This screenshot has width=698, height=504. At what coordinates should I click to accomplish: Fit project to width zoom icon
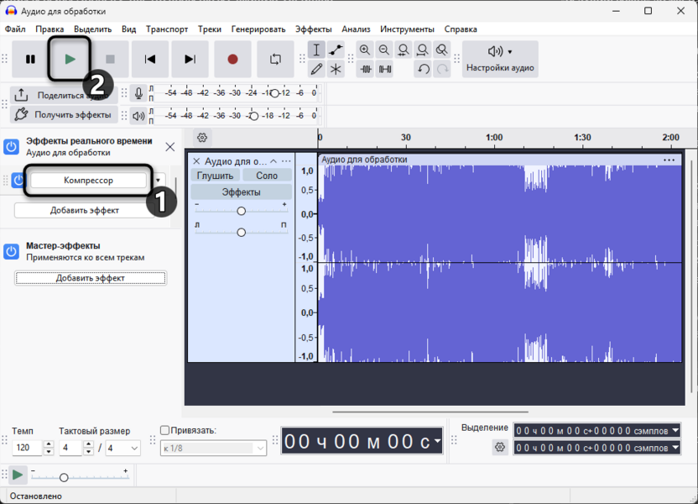(423, 50)
